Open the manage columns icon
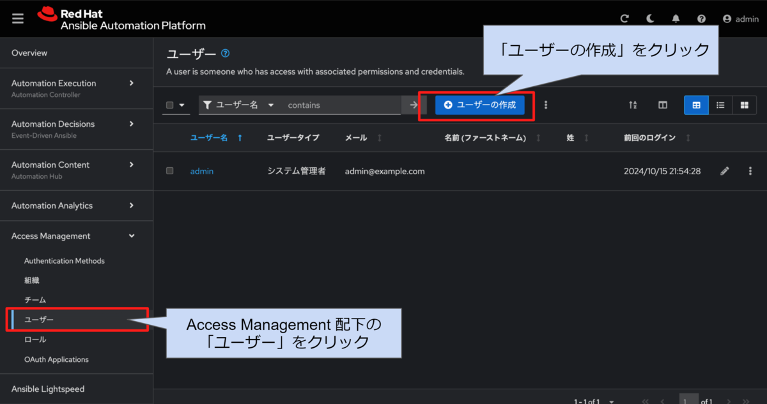The width and height of the screenshot is (767, 404). [663, 105]
